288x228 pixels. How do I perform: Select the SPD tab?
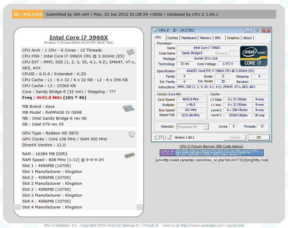[218, 38]
